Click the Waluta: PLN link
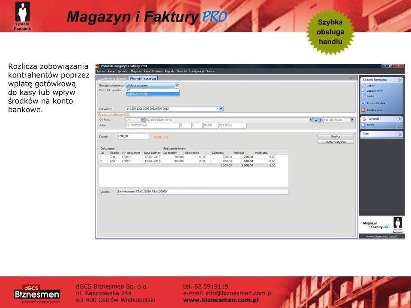This screenshot has width=411, height=308. point(160,137)
